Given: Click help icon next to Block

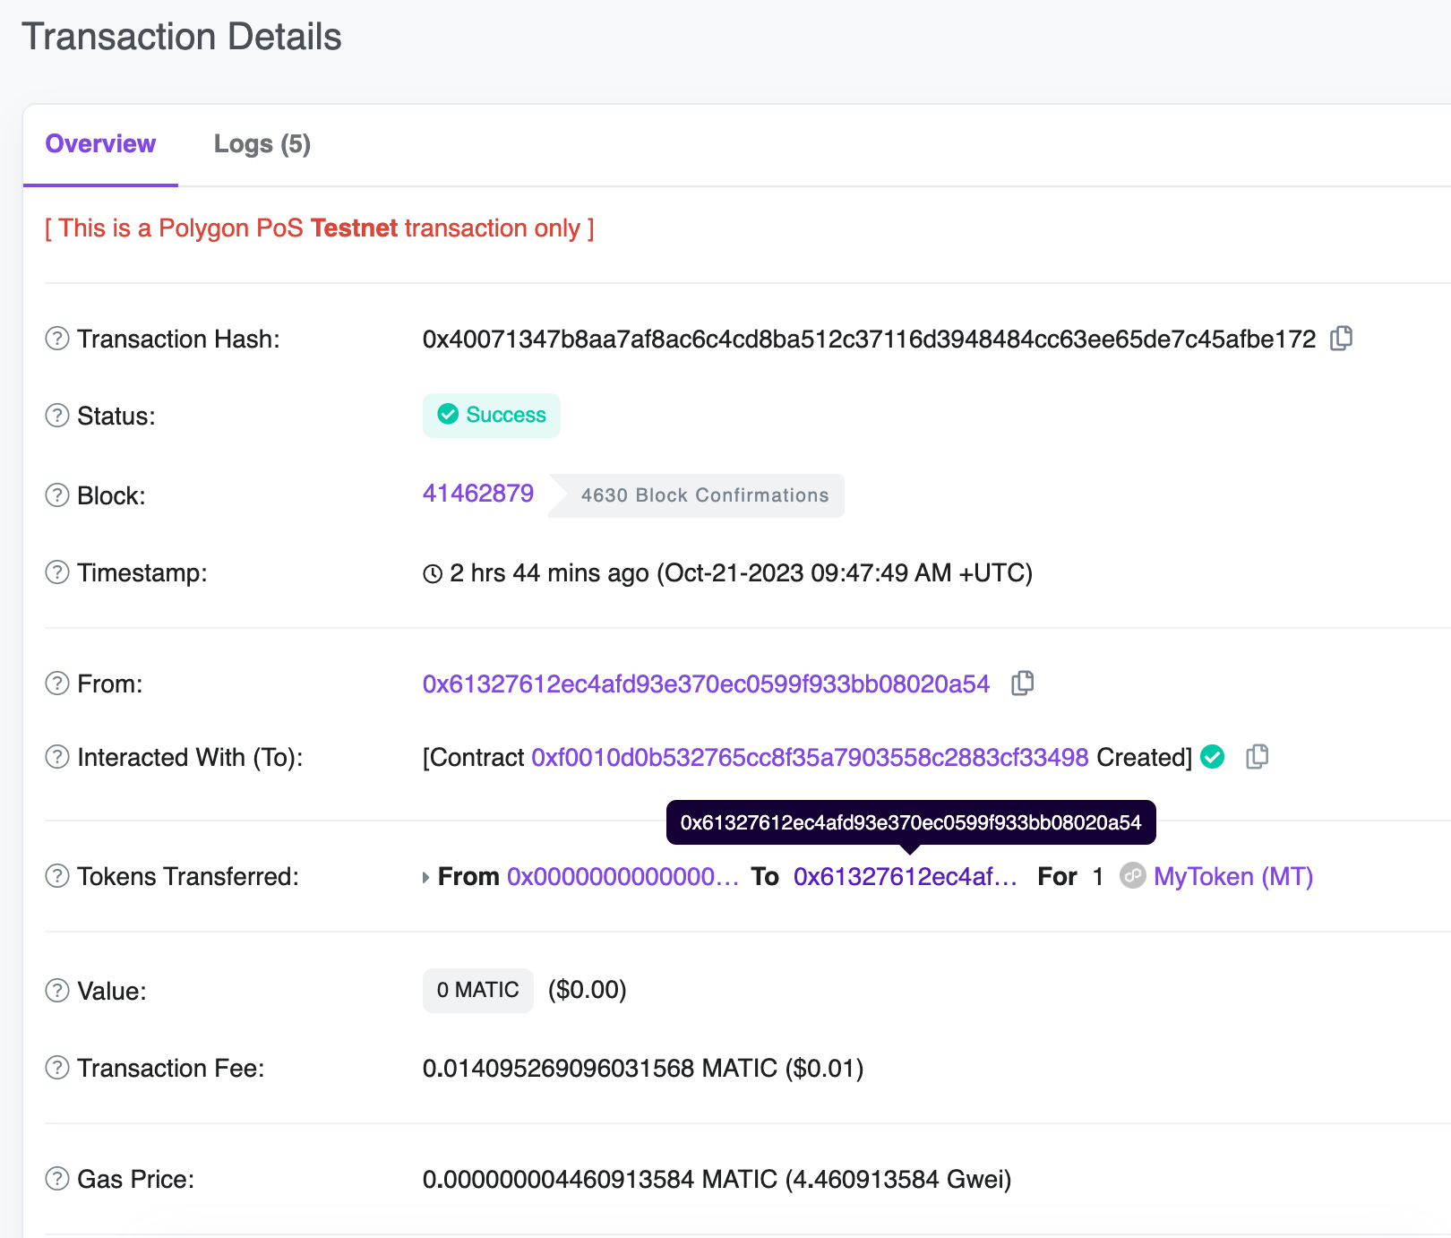Looking at the screenshot, I should pos(57,495).
